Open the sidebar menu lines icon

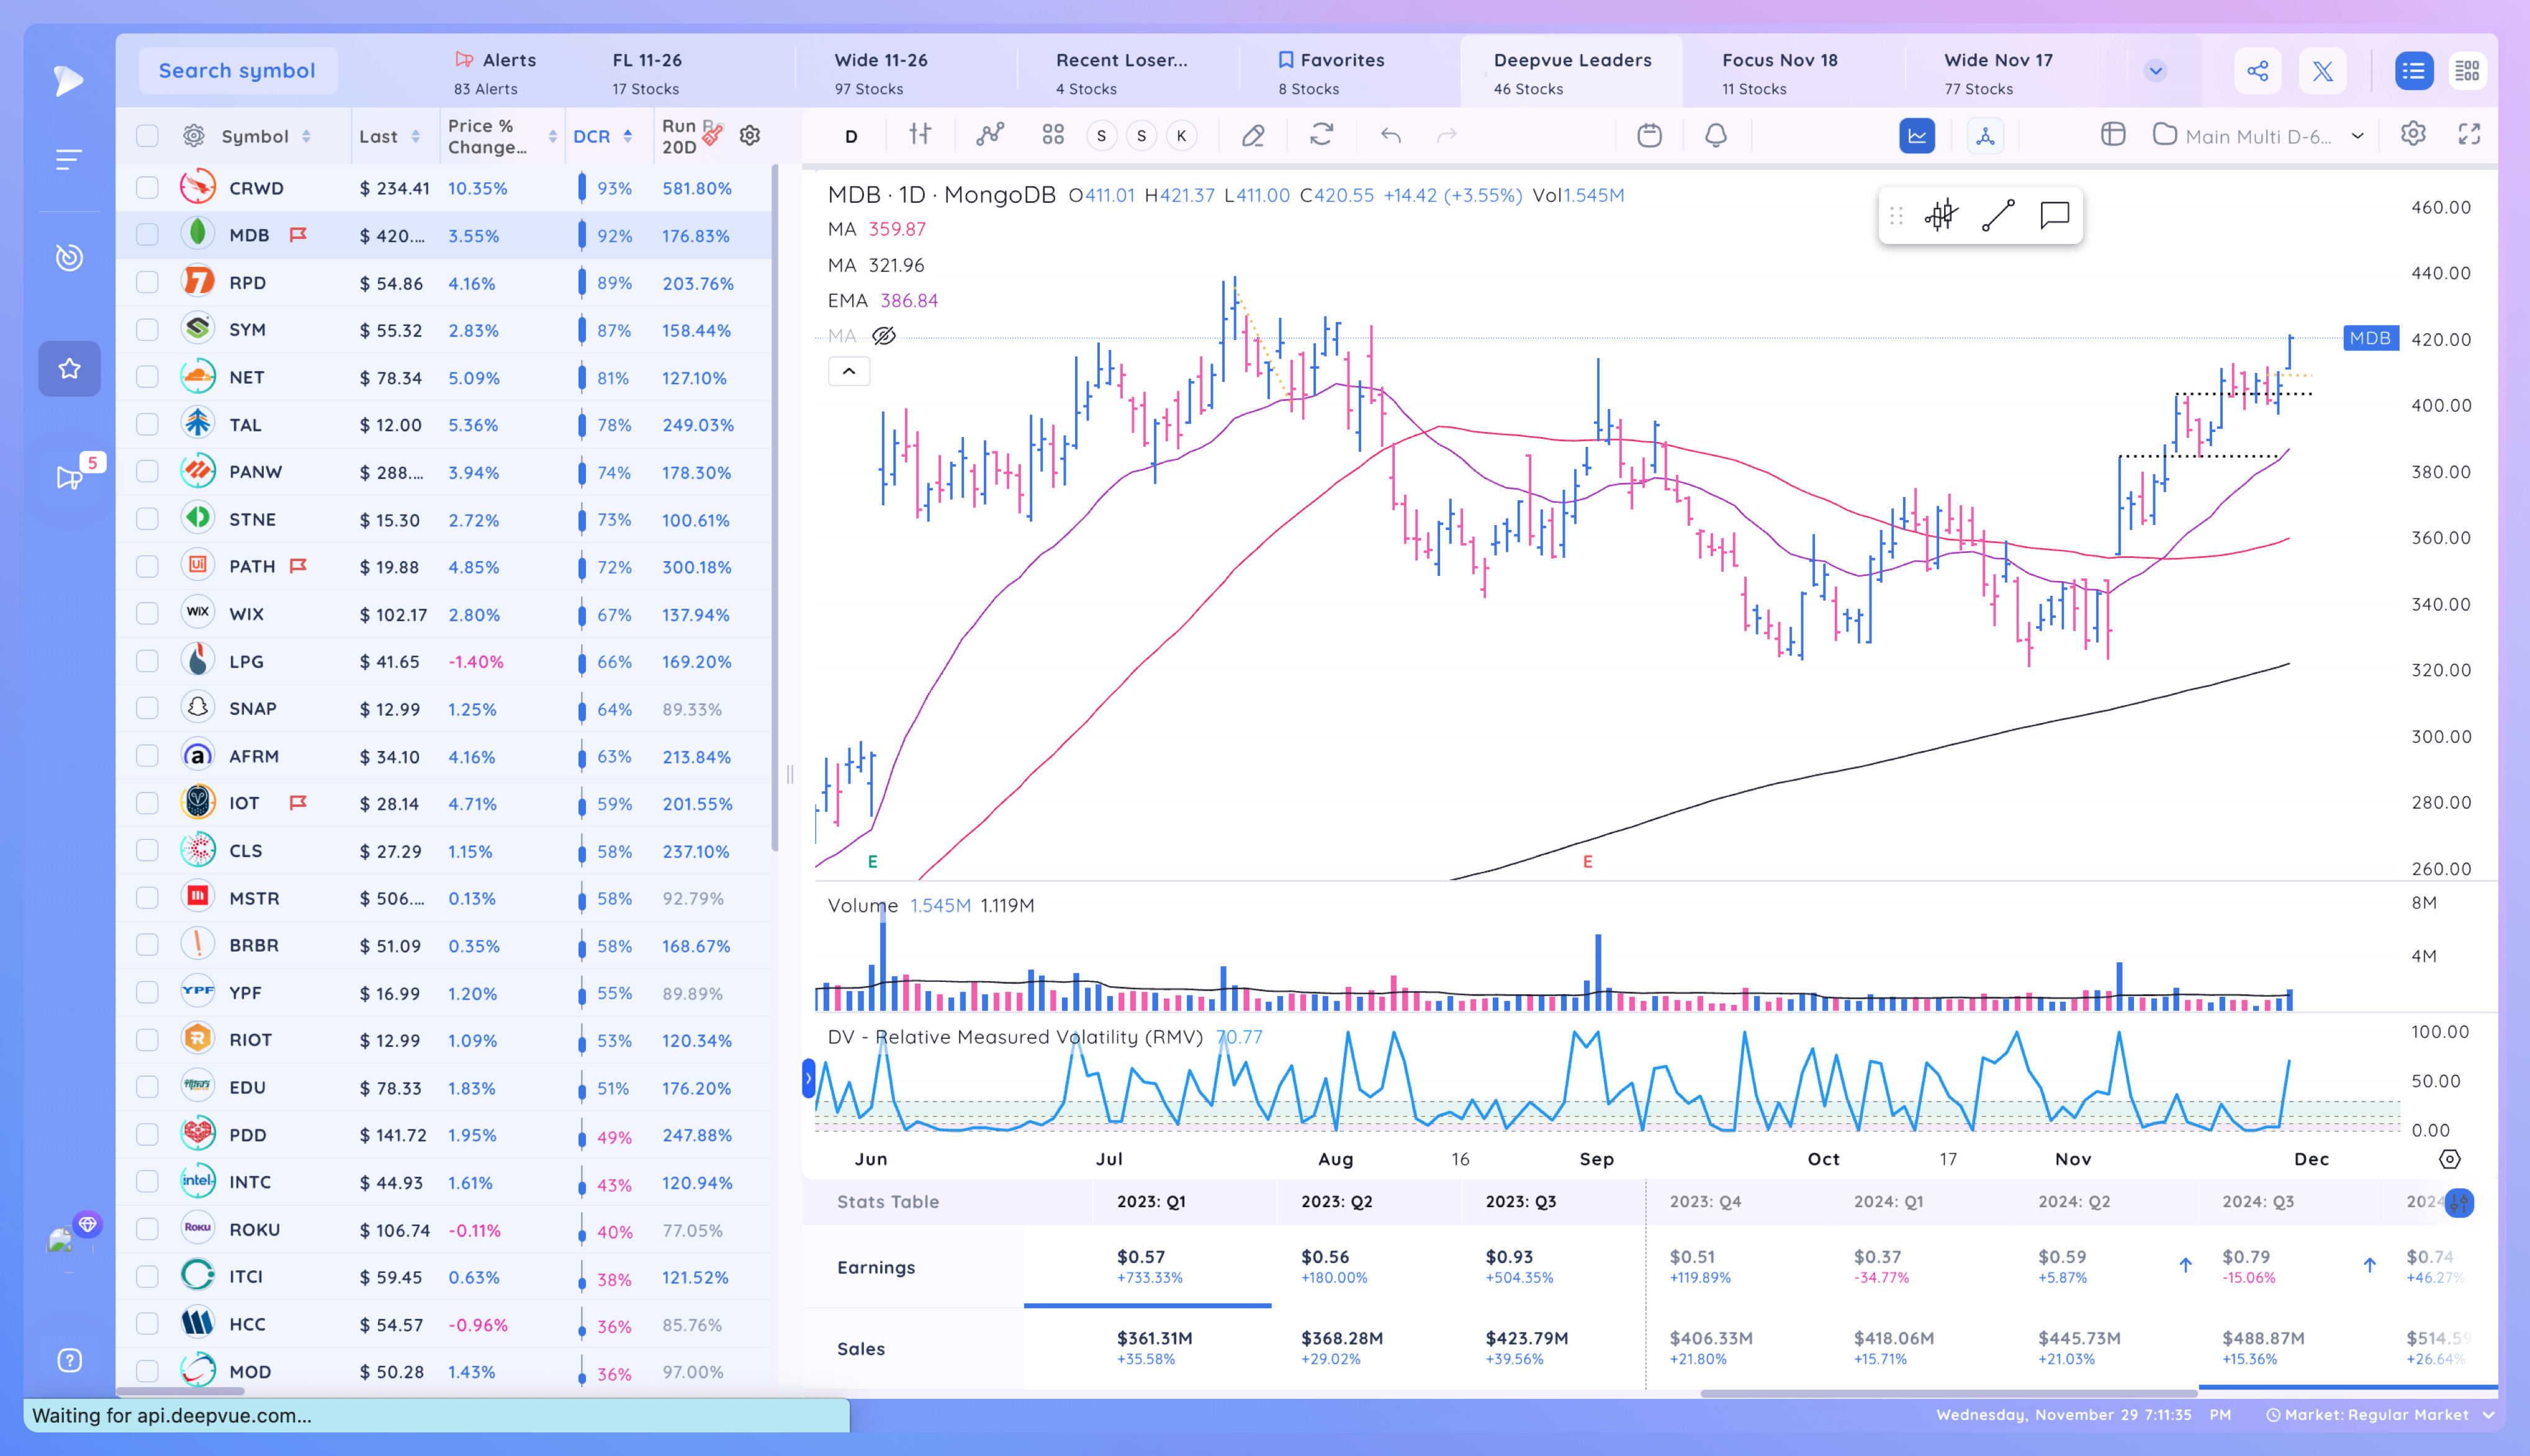pos(68,159)
